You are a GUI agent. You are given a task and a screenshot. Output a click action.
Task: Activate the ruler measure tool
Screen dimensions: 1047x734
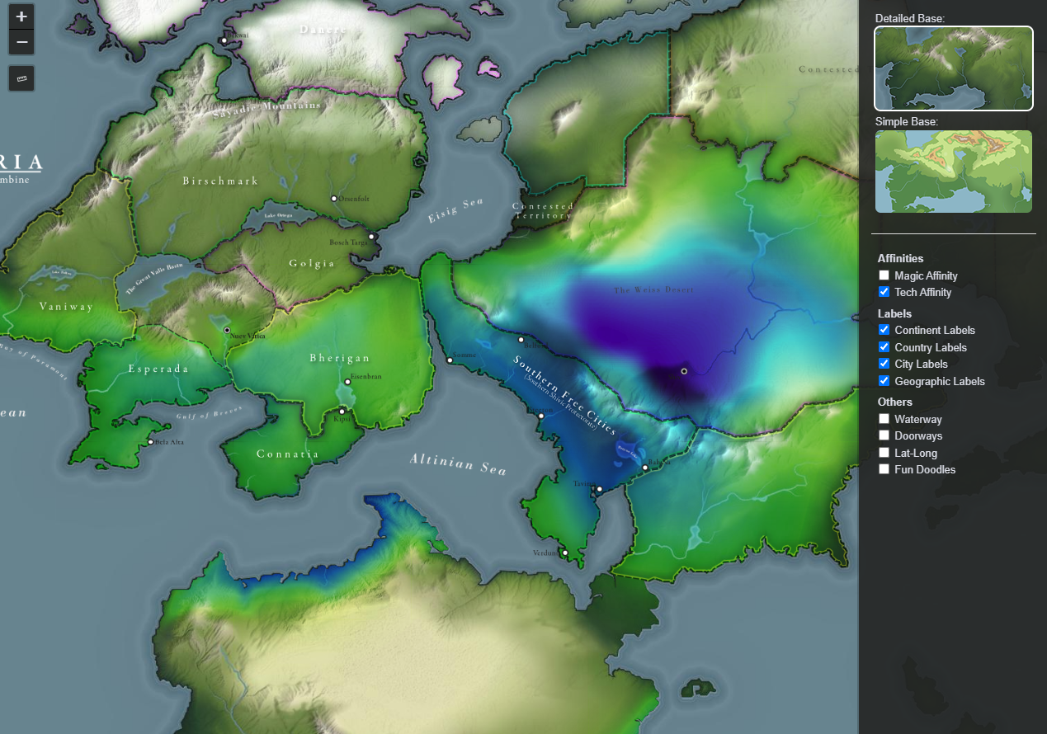coord(21,79)
